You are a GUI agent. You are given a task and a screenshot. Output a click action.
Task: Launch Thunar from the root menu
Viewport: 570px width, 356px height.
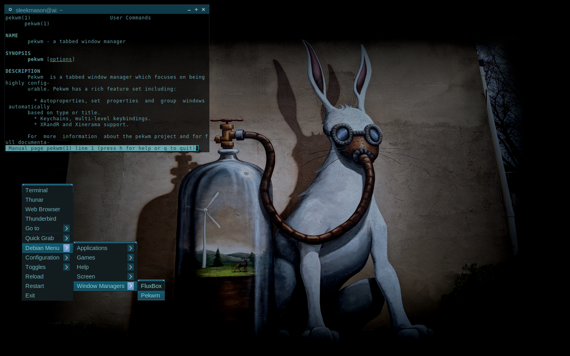click(47, 200)
